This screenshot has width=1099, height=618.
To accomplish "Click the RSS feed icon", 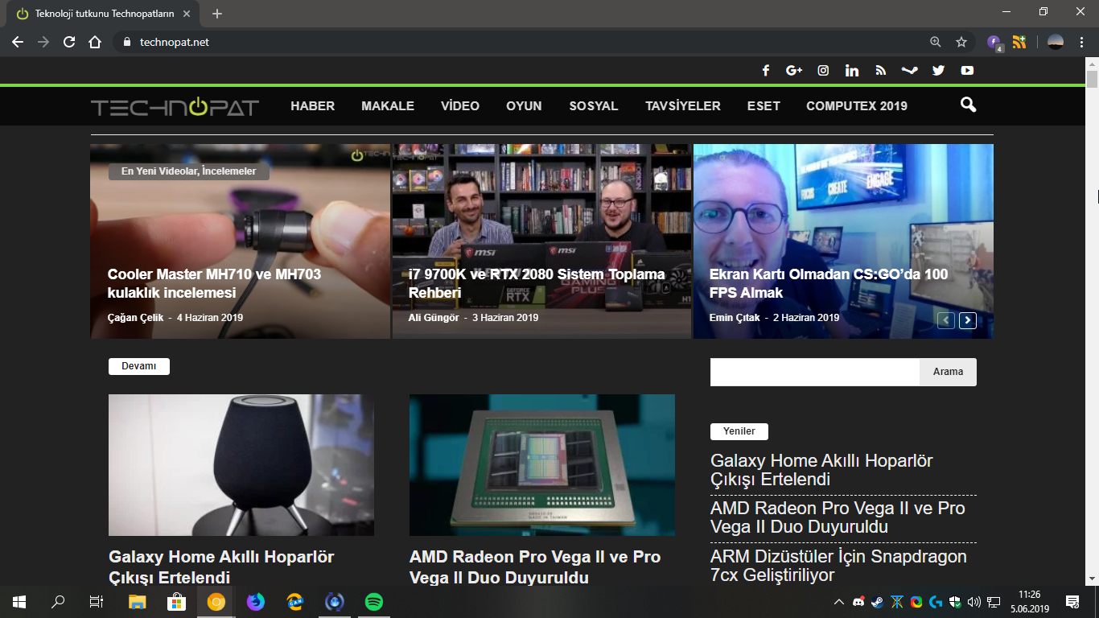I will click(x=881, y=71).
